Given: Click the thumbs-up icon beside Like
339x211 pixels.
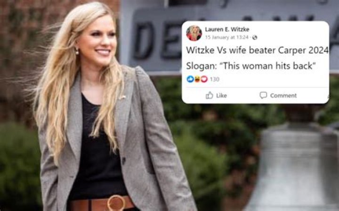Looking at the screenshot, I should [x=209, y=95].
